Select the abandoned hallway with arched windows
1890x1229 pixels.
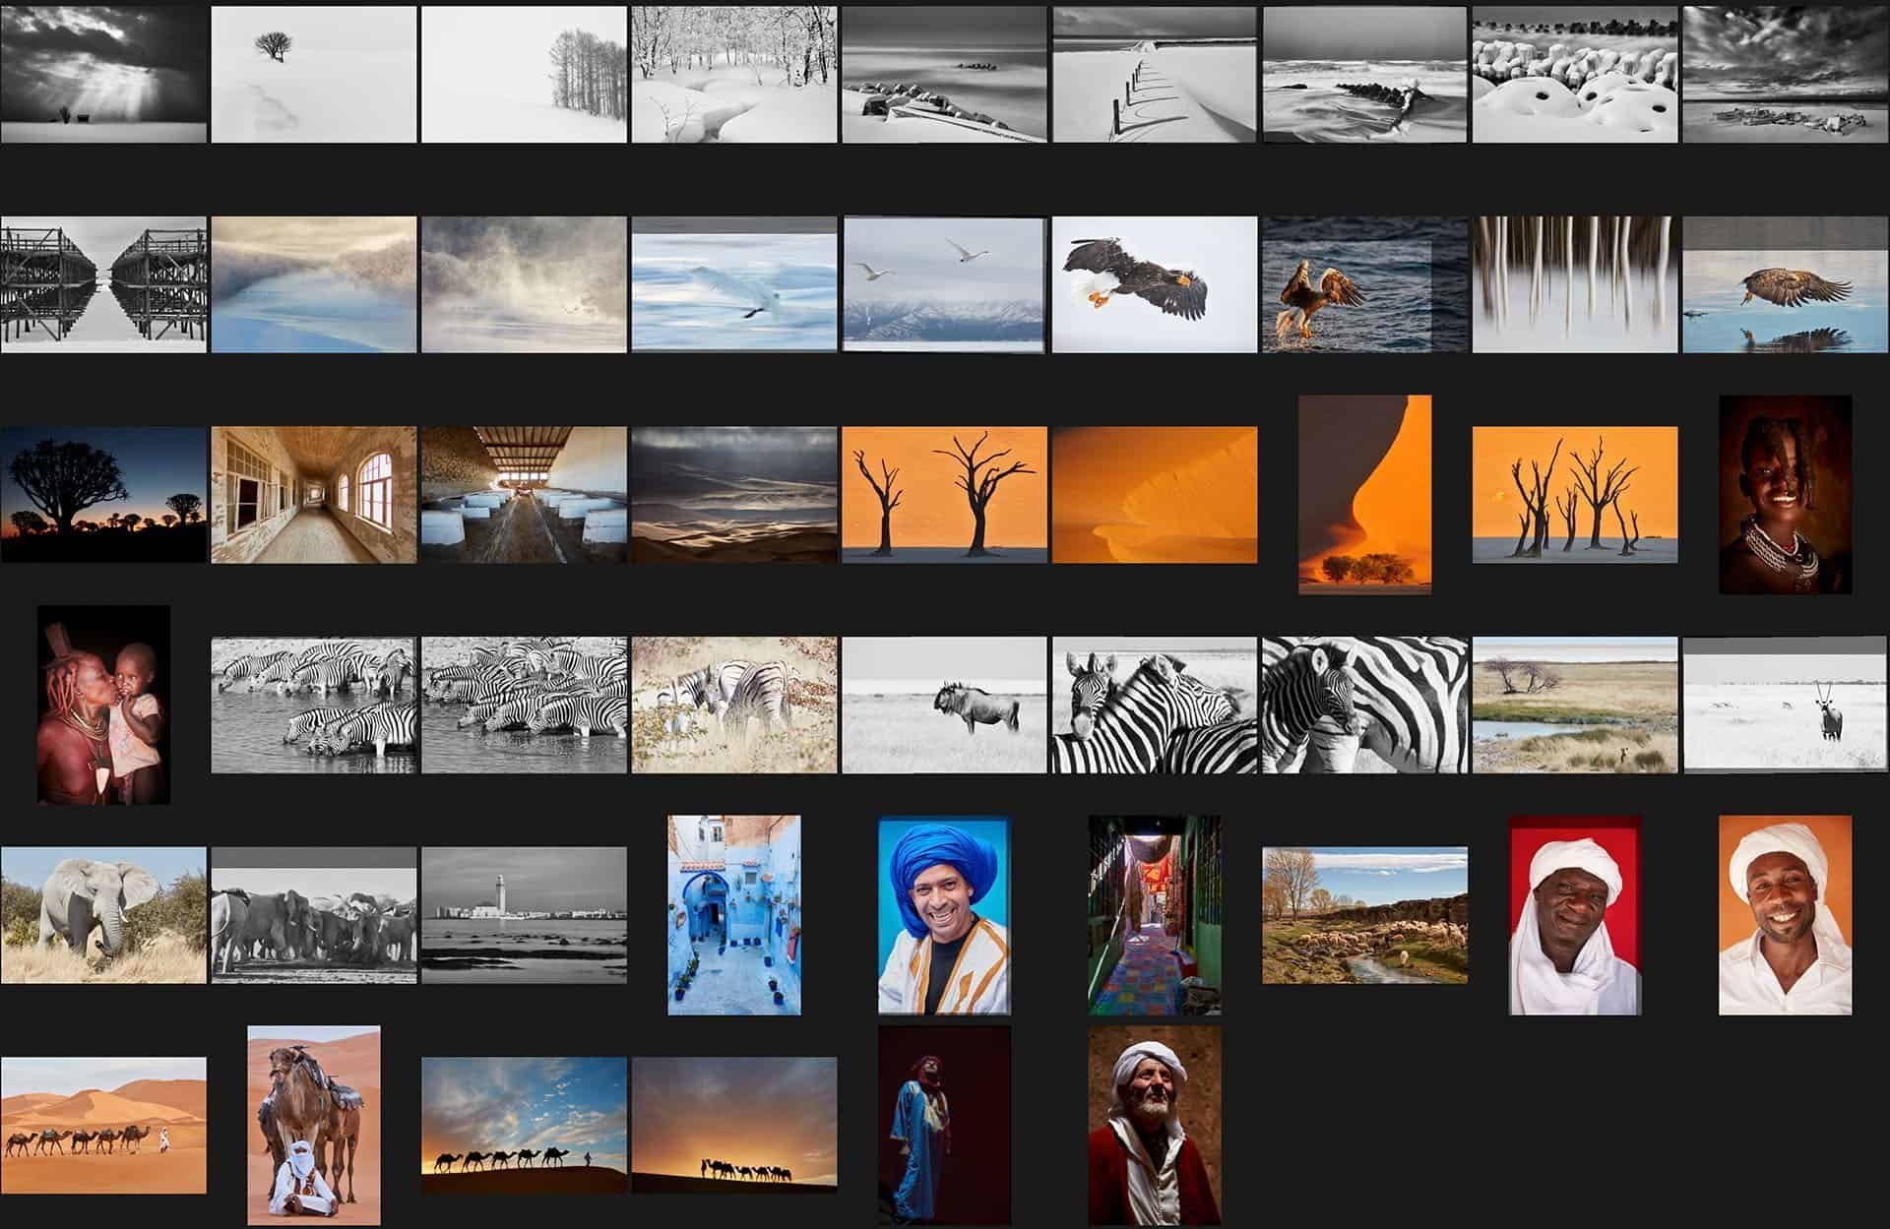[x=313, y=495]
